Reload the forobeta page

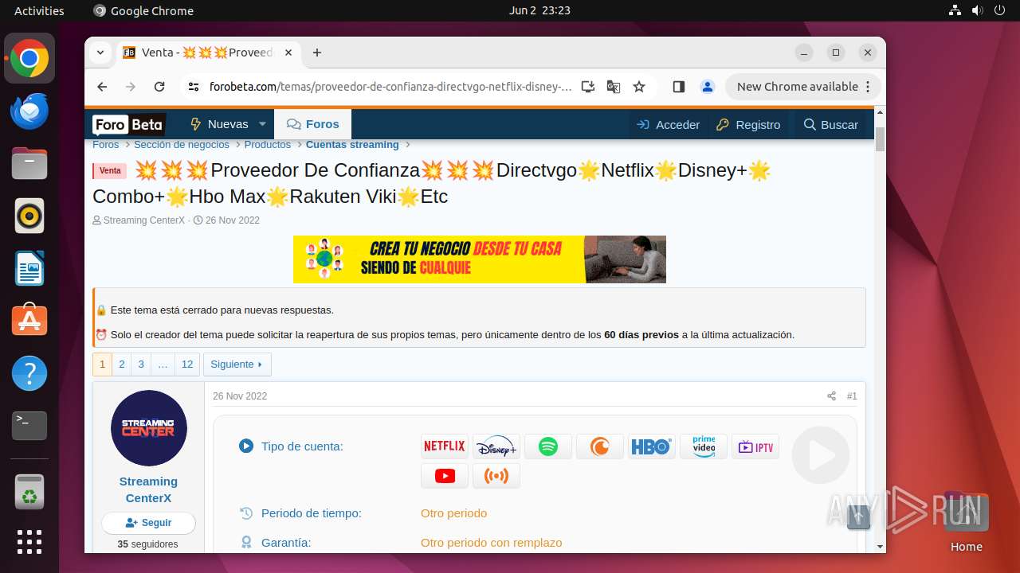point(159,87)
